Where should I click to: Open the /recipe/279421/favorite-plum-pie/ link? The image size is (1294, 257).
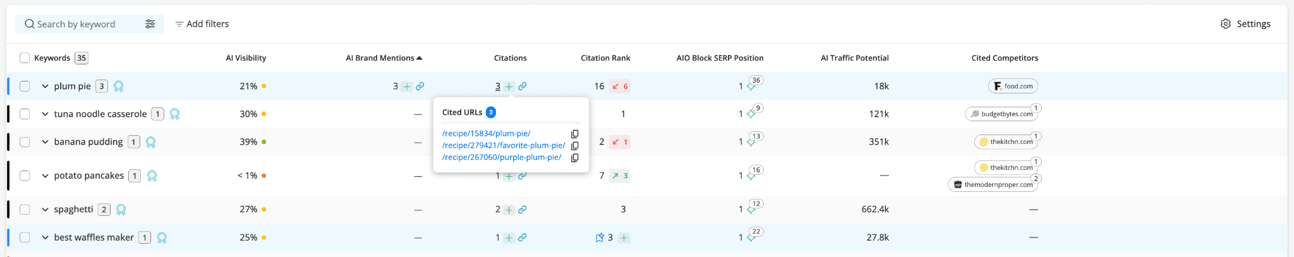pyautogui.click(x=504, y=146)
